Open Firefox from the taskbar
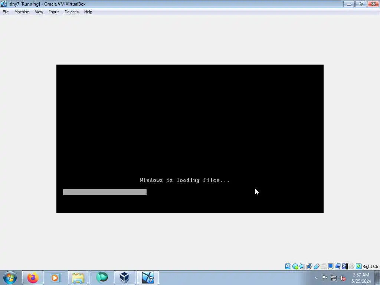Viewport: 380px width, 285px height. tap(33, 278)
